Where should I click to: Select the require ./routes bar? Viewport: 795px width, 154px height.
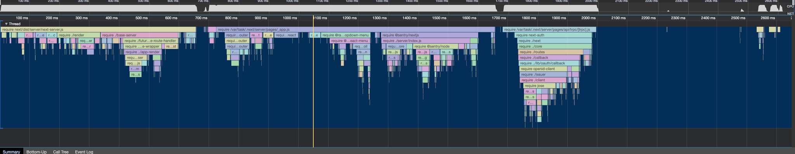coord(551,52)
